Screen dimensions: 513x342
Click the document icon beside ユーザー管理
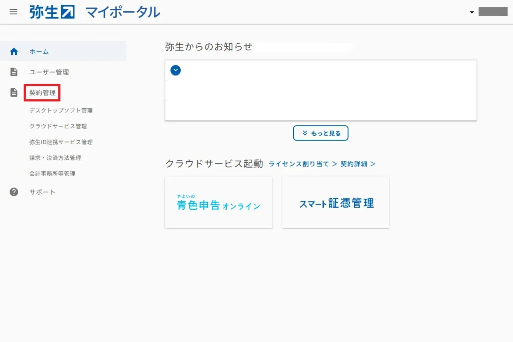pyautogui.click(x=14, y=72)
